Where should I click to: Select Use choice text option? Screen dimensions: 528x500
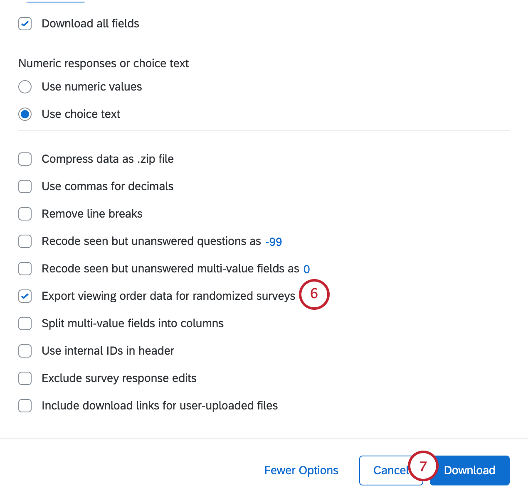tap(25, 114)
